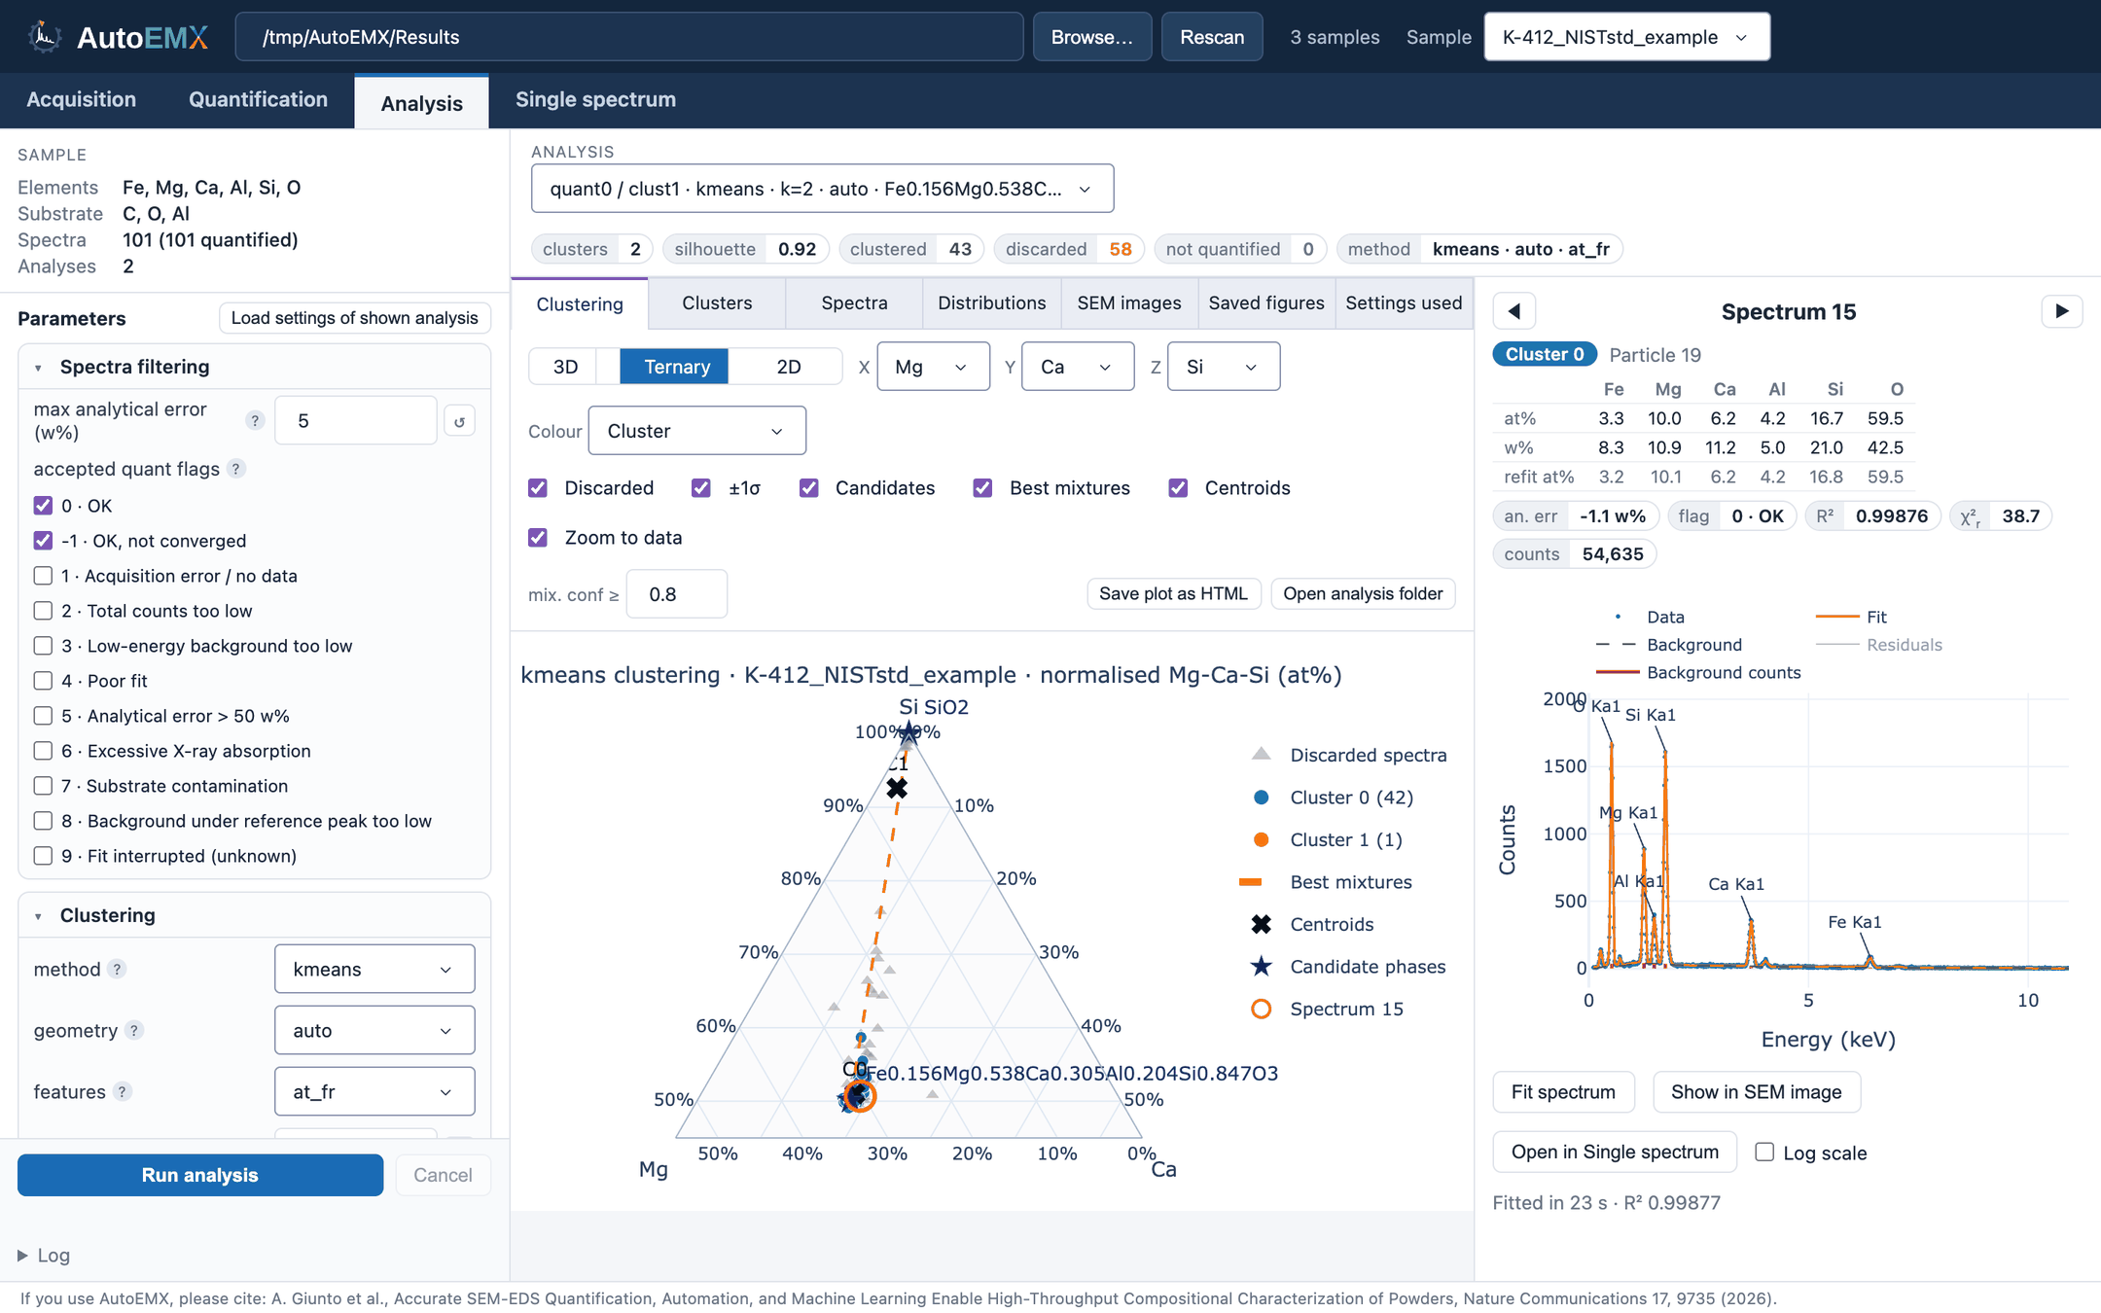Switch to the Acquisition tab
The image size is (2101, 1313).
click(82, 100)
